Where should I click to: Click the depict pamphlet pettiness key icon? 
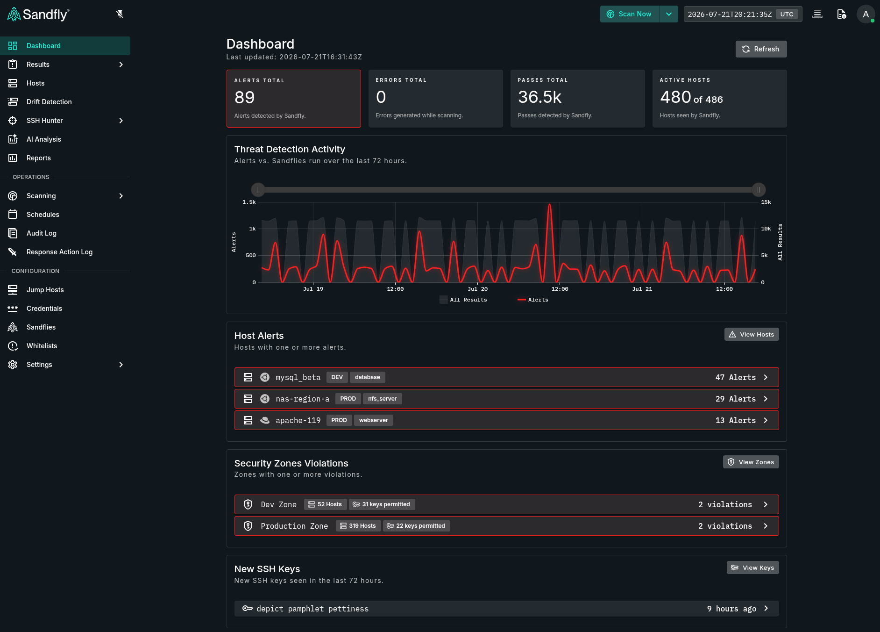pyautogui.click(x=248, y=608)
